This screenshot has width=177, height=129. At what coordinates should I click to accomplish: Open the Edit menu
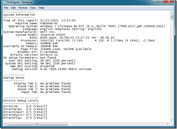click(x=13, y=8)
